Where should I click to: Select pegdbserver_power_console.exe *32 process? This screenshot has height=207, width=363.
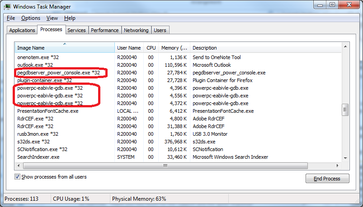tap(59, 73)
